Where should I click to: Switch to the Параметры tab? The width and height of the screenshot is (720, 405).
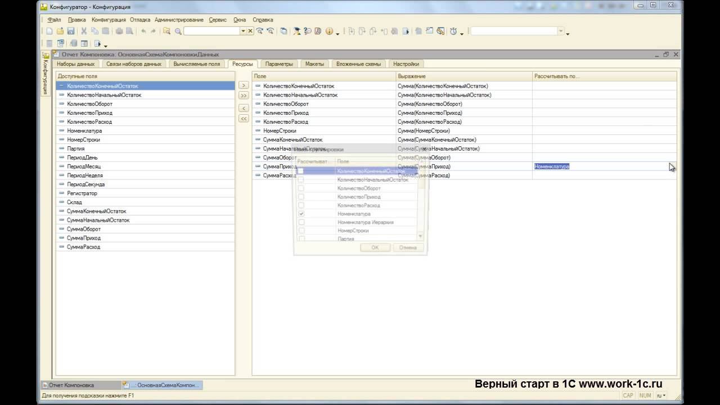(279, 64)
